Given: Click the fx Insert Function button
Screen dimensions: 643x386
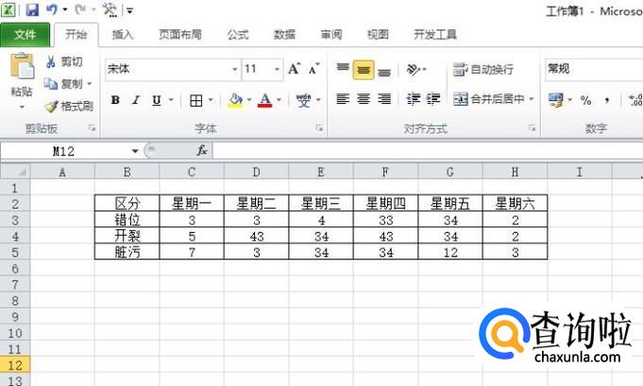Looking at the screenshot, I should [x=201, y=151].
